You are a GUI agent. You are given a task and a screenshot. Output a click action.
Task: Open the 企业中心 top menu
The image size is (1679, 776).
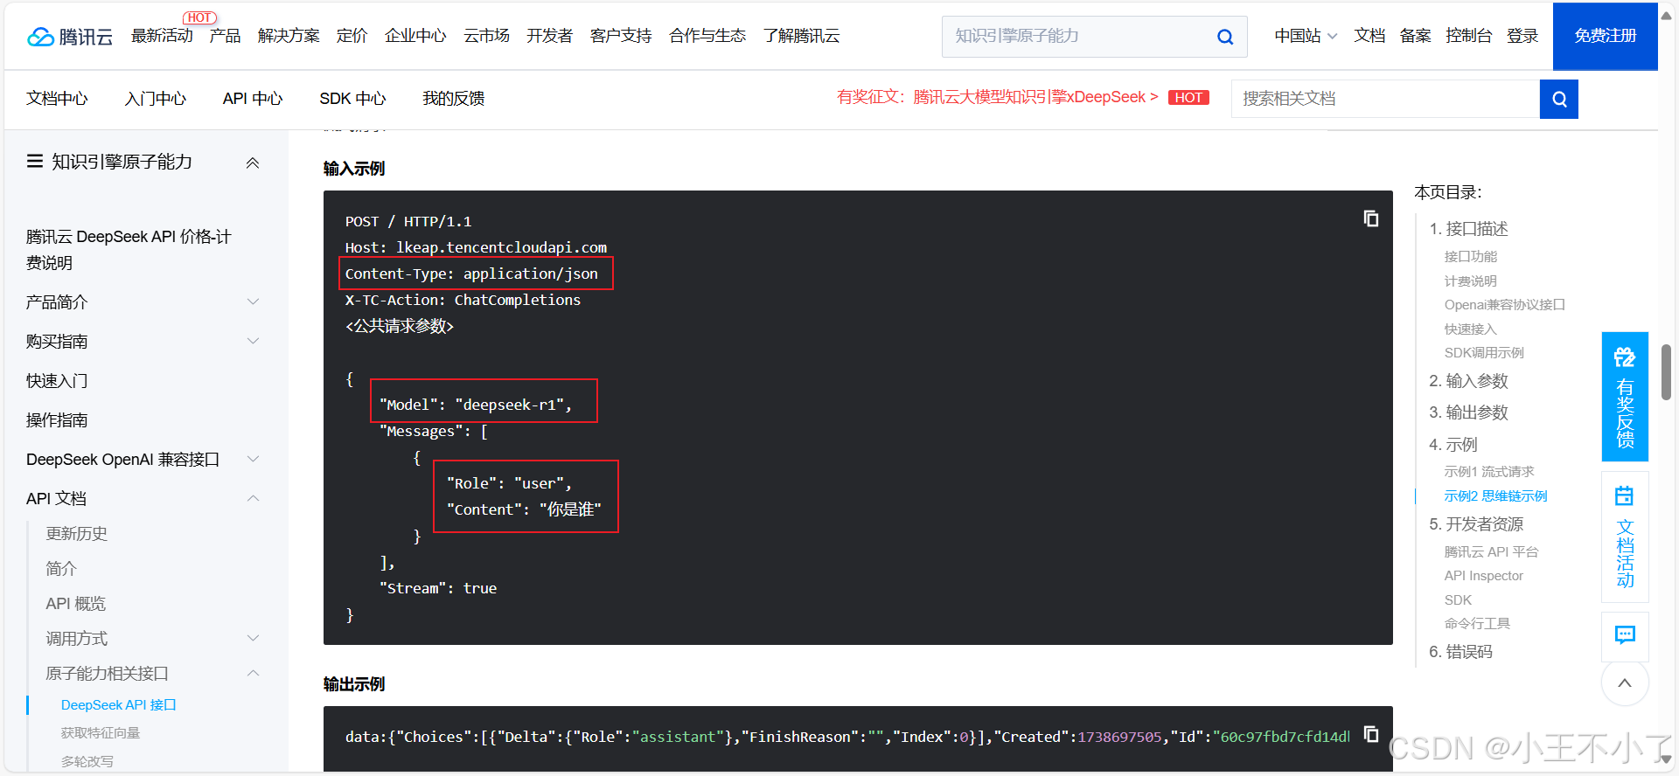(x=415, y=36)
